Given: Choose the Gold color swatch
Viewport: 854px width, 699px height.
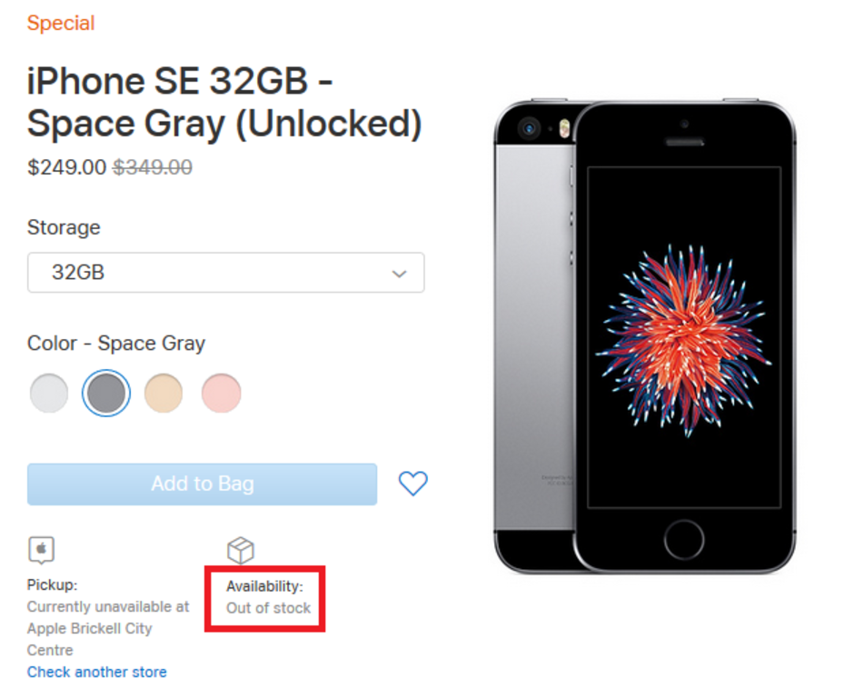Looking at the screenshot, I should [164, 394].
